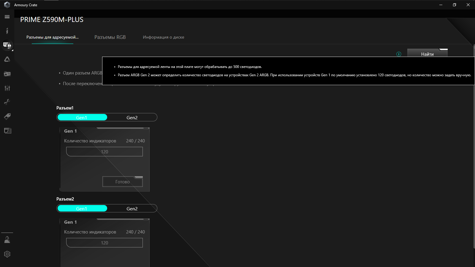Image resolution: width=475 pixels, height=267 pixels.
Task: Open the hamburger navigation menu
Action: point(7,17)
